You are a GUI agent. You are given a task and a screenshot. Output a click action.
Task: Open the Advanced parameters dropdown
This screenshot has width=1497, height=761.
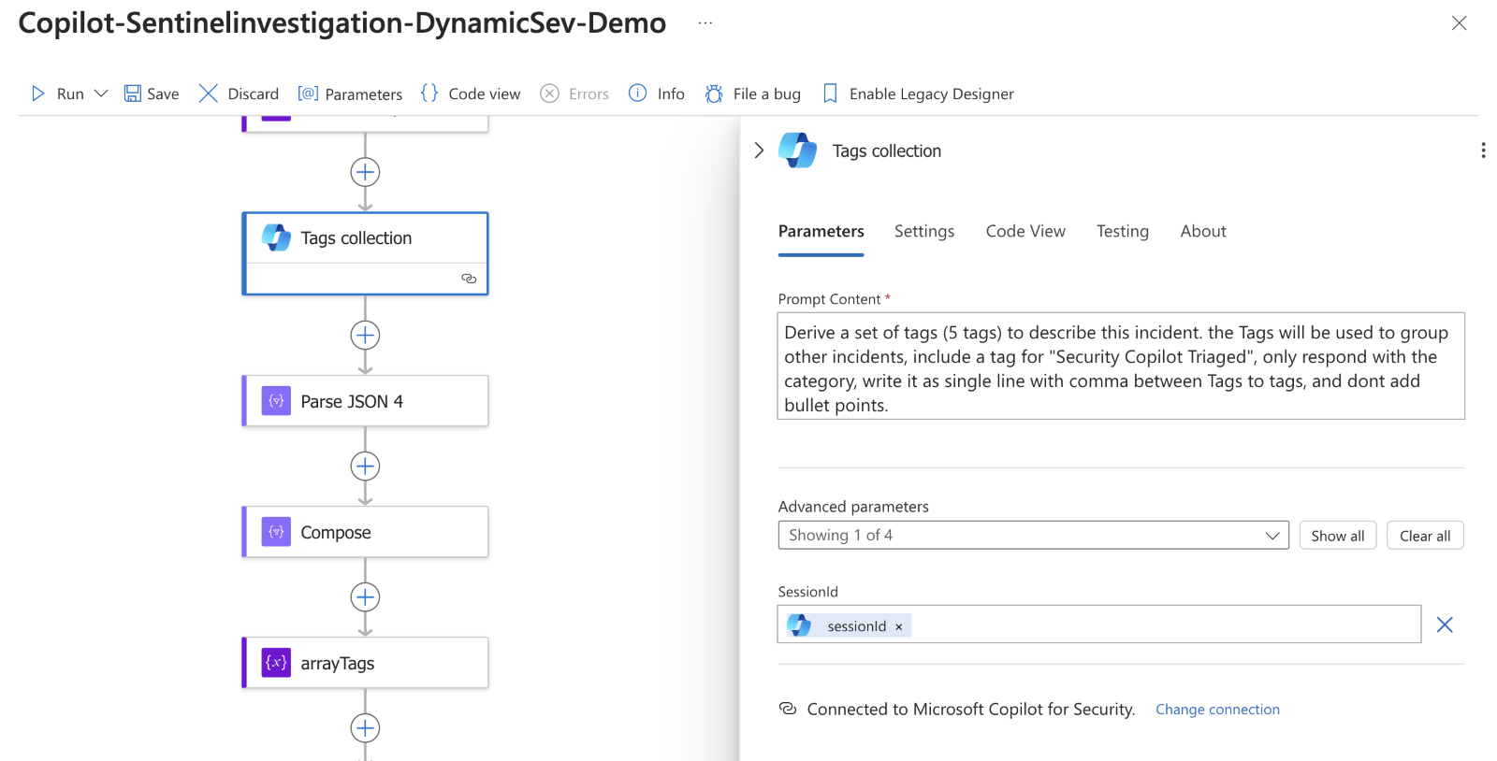pyautogui.click(x=1033, y=536)
